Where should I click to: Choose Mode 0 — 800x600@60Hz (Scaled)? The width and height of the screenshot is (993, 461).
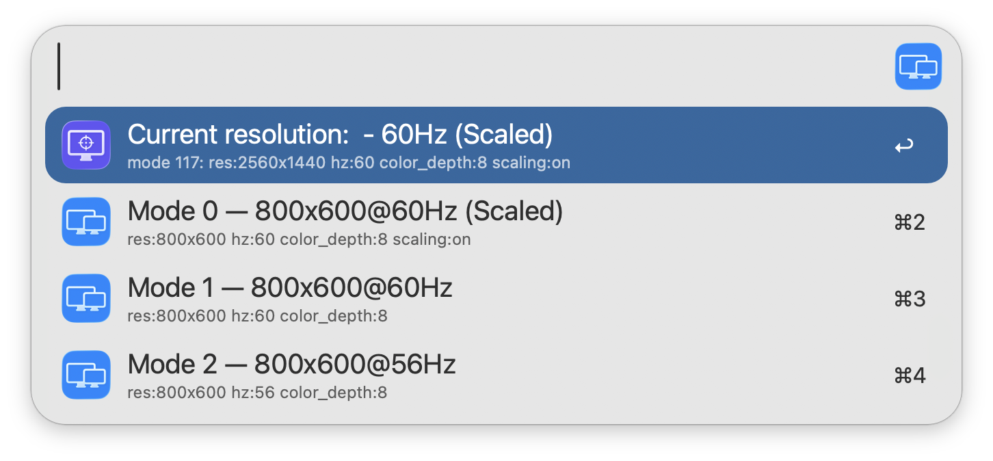pos(345,212)
